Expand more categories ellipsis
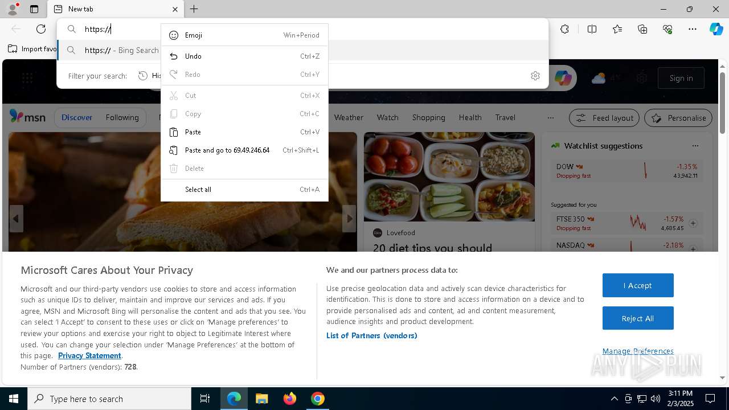Image resolution: width=729 pixels, height=410 pixels. pyautogui.click(x=550, y=118)
